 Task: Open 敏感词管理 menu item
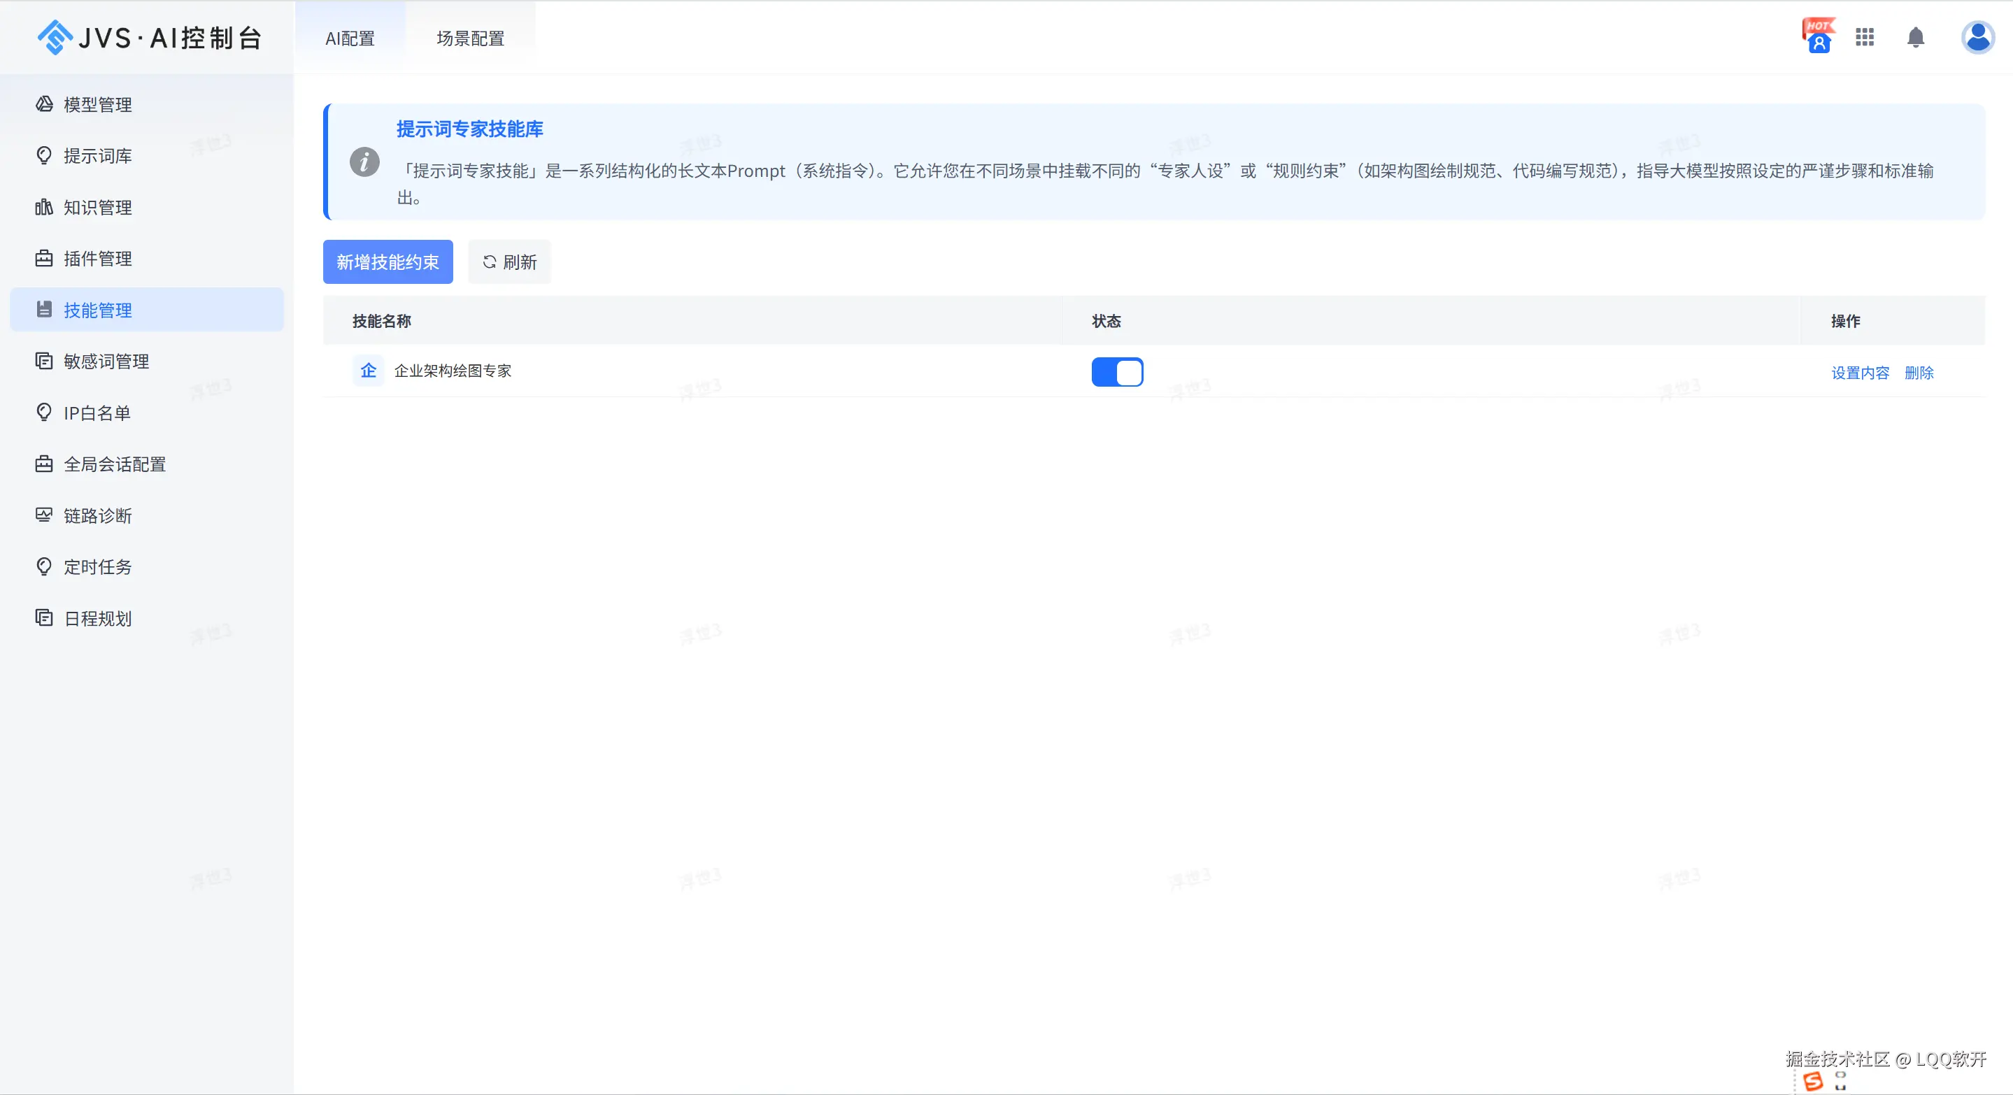[x=106, y=362]
